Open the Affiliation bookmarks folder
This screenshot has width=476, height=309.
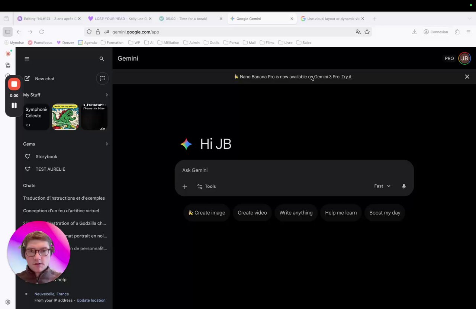[x=168, y=42]
